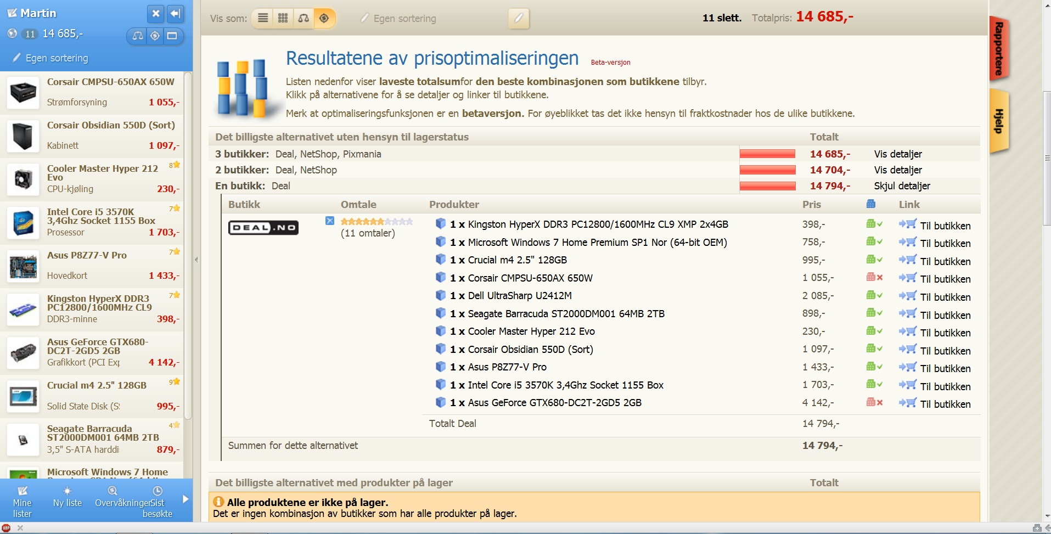
Task: Click cube icon beside Asus P8Z77-V Pro
Action: point(440,367)
